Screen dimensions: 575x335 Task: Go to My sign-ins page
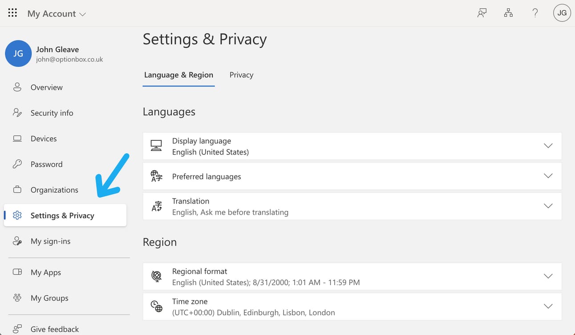click(50, 241)
